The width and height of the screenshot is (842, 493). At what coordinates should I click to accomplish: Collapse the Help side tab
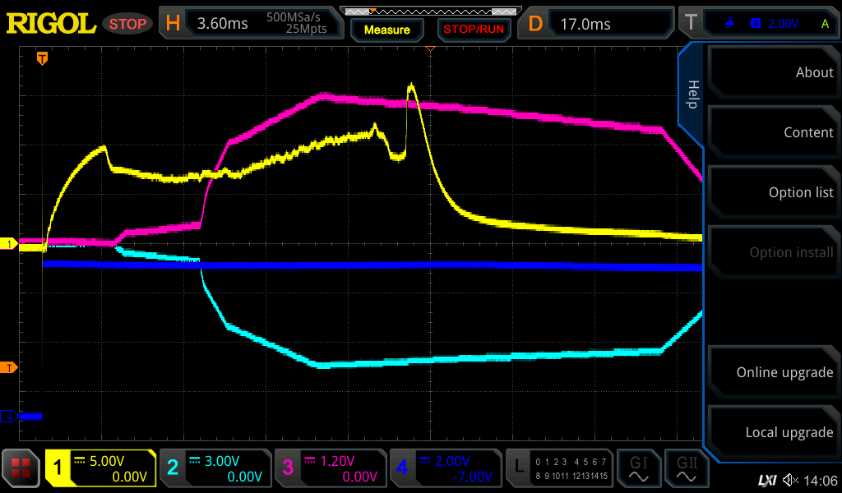click(692, 93)
